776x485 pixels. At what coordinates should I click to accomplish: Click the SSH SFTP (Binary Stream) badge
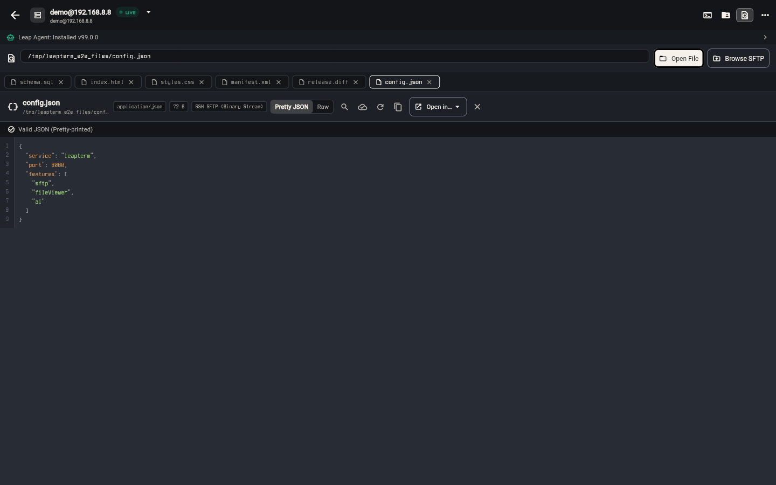(x=229, y=107)
